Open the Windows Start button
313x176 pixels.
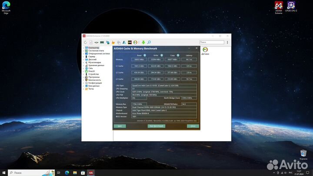[4, 173]
